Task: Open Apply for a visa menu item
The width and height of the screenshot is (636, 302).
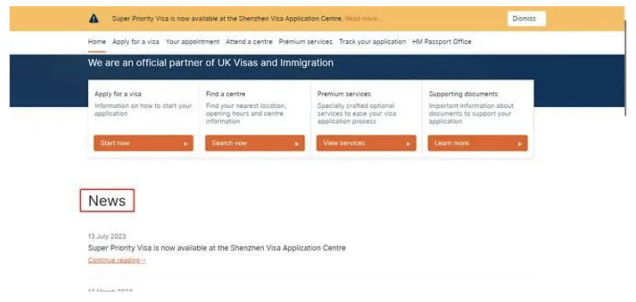Action: click(136, 41)
